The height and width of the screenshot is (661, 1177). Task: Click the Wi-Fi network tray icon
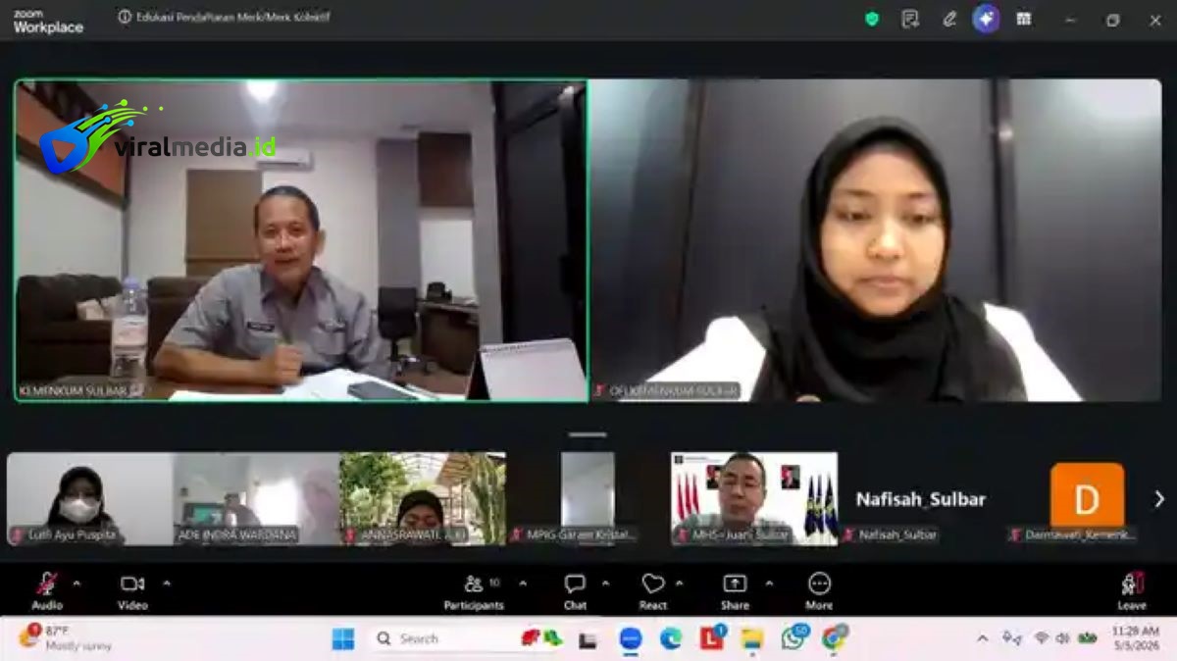1041,638
